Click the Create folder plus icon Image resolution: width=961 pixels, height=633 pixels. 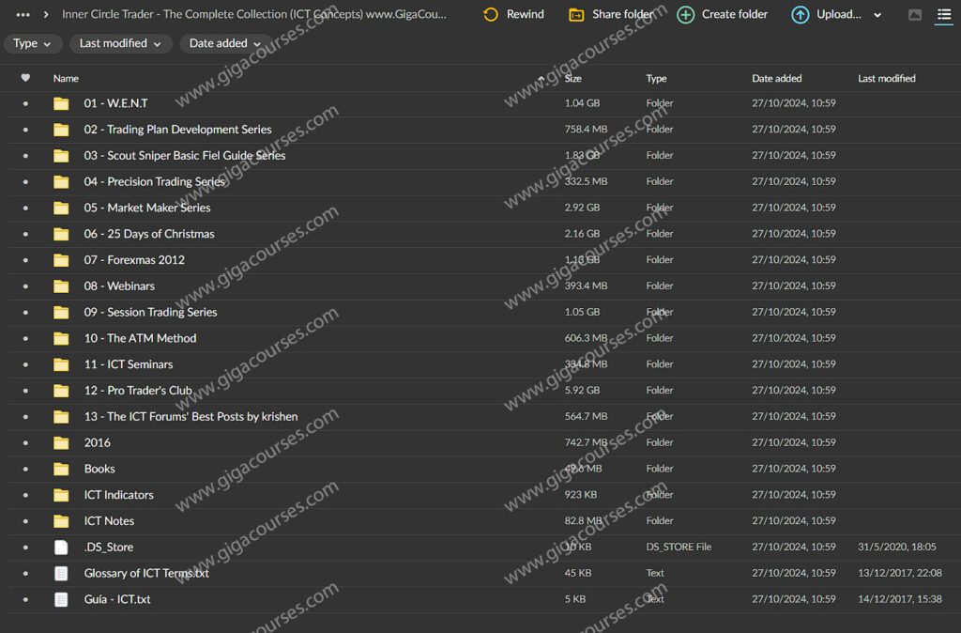pyautogui.click(x=686, y=15)
